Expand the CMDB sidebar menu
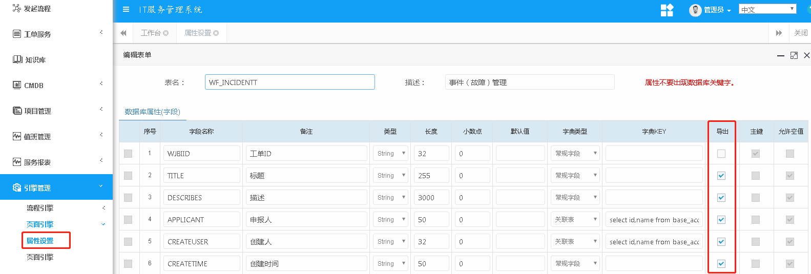 coord(56,86)
